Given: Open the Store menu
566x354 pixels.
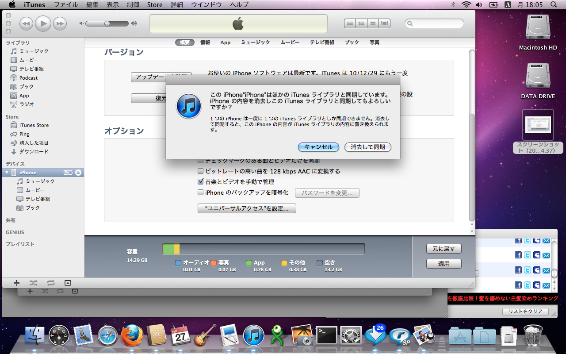Looking at the screenshot, I should pyautogui.click(x=155, y=4).
